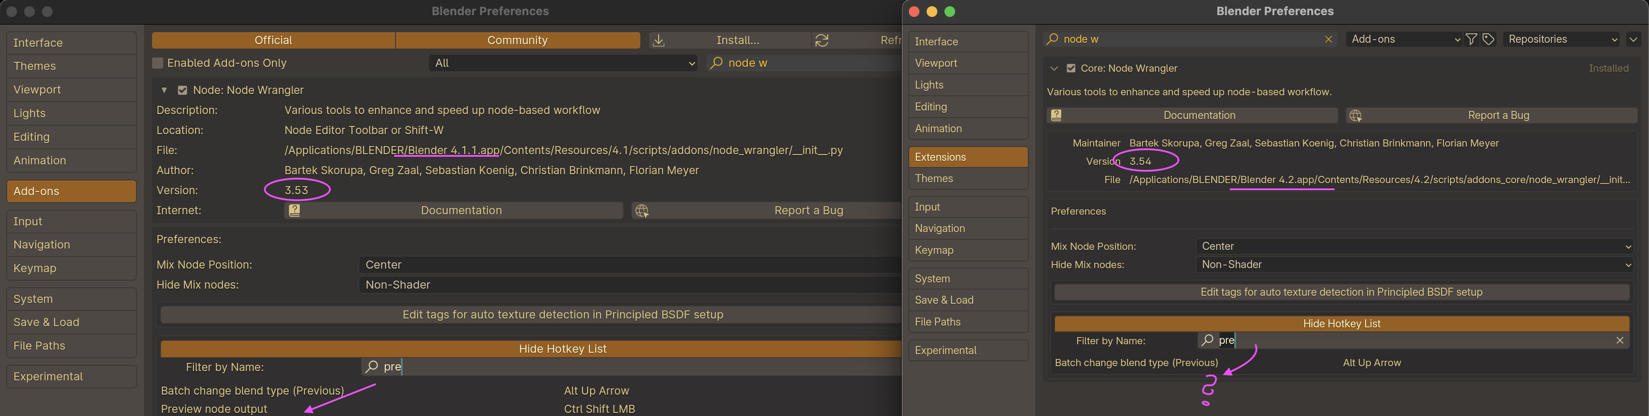Toggle Hide Hotkey List in background window

531,349
